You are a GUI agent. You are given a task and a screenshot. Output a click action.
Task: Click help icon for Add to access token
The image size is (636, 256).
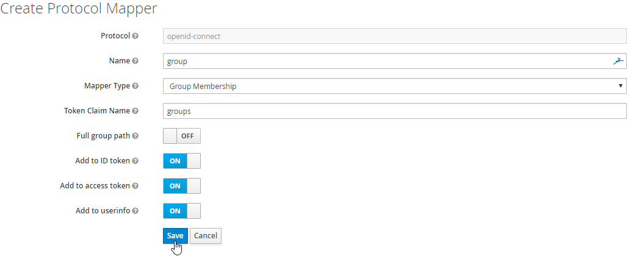136,186
